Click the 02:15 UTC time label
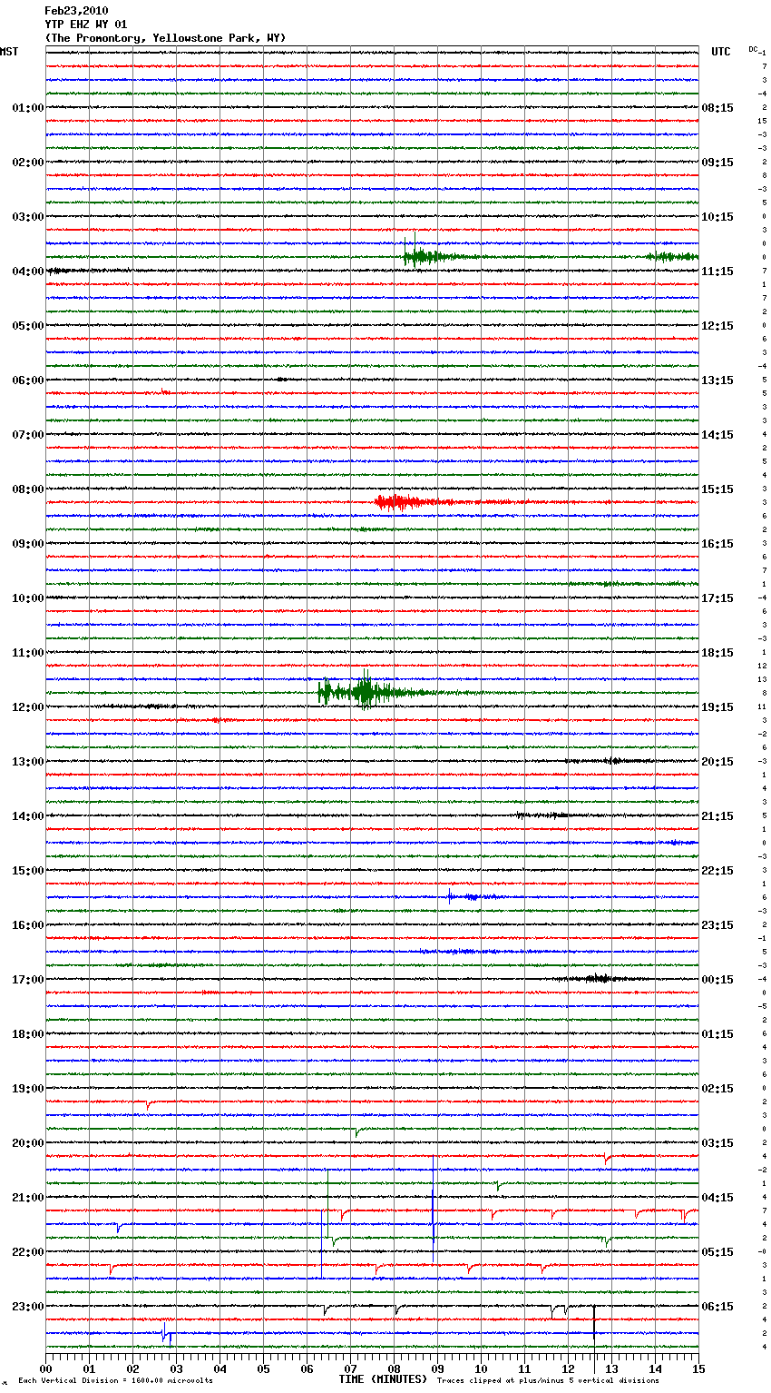Viewport: 771px width, 1393px height. click(717, 1089)
